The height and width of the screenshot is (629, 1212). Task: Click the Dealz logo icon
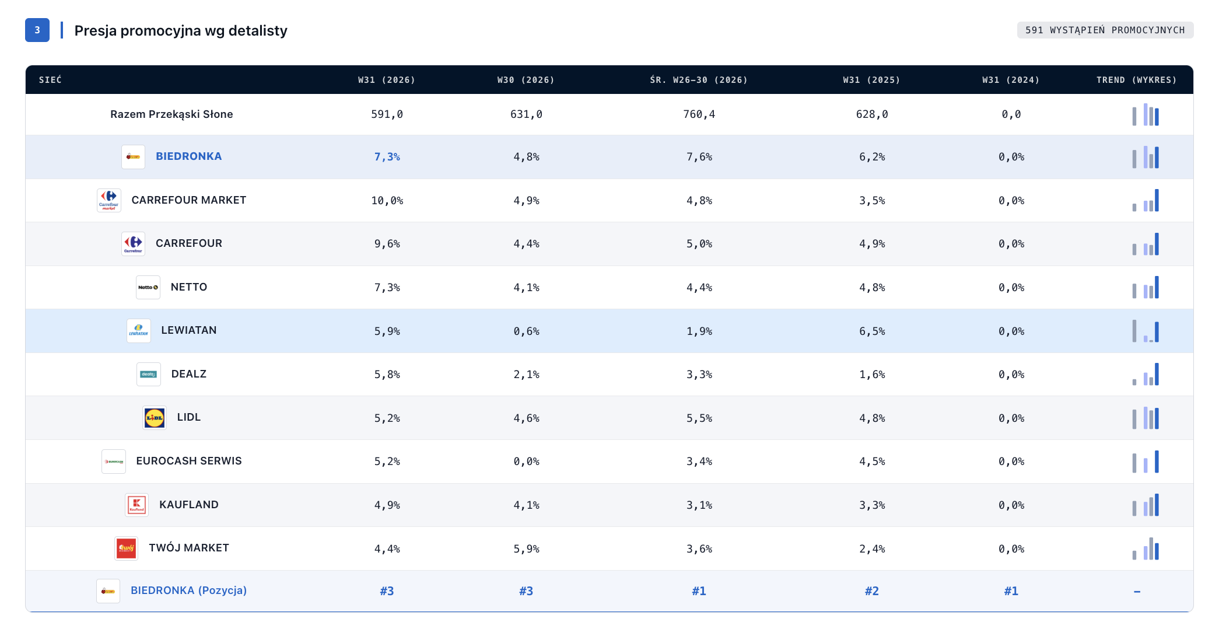149,374
